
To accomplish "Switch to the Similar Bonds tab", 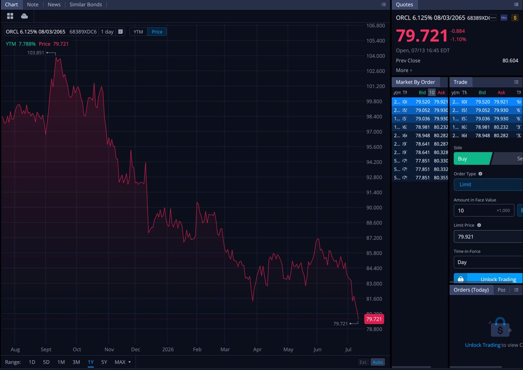I will point(86,4).
